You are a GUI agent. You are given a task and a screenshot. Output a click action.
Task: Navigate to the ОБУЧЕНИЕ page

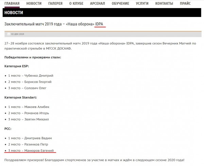120,3
